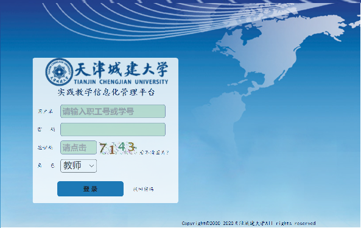Image resolution: width=361 pixels, height=228 pixels.
Task: Open the 找回密码 retrieve password link
Action: click(x=143, y=189)
